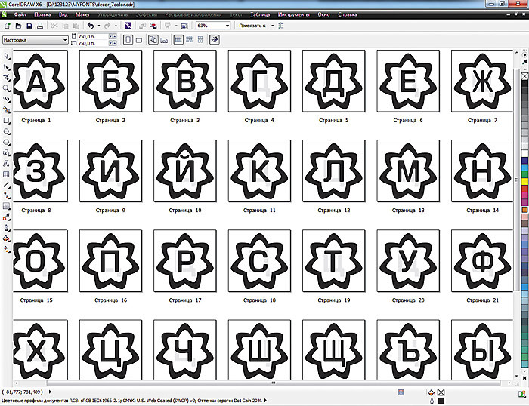529x406 pixels.
Task: Select the Color Eyedropper tool
Action: click(6, 217)
